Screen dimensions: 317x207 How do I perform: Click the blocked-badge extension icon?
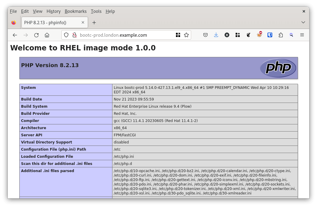pyautogui.click(x=259, y=34)
